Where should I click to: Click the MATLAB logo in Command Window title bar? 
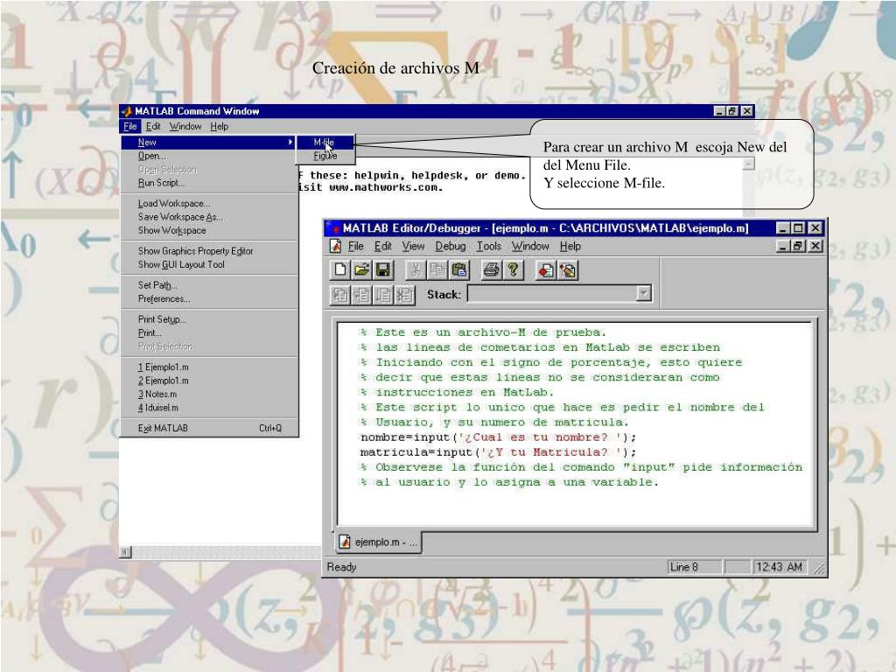[126, 111]
